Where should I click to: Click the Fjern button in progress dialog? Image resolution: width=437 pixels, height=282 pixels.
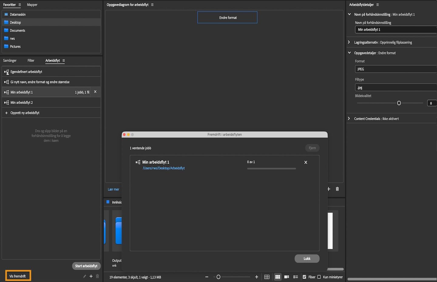coord(312,148)
